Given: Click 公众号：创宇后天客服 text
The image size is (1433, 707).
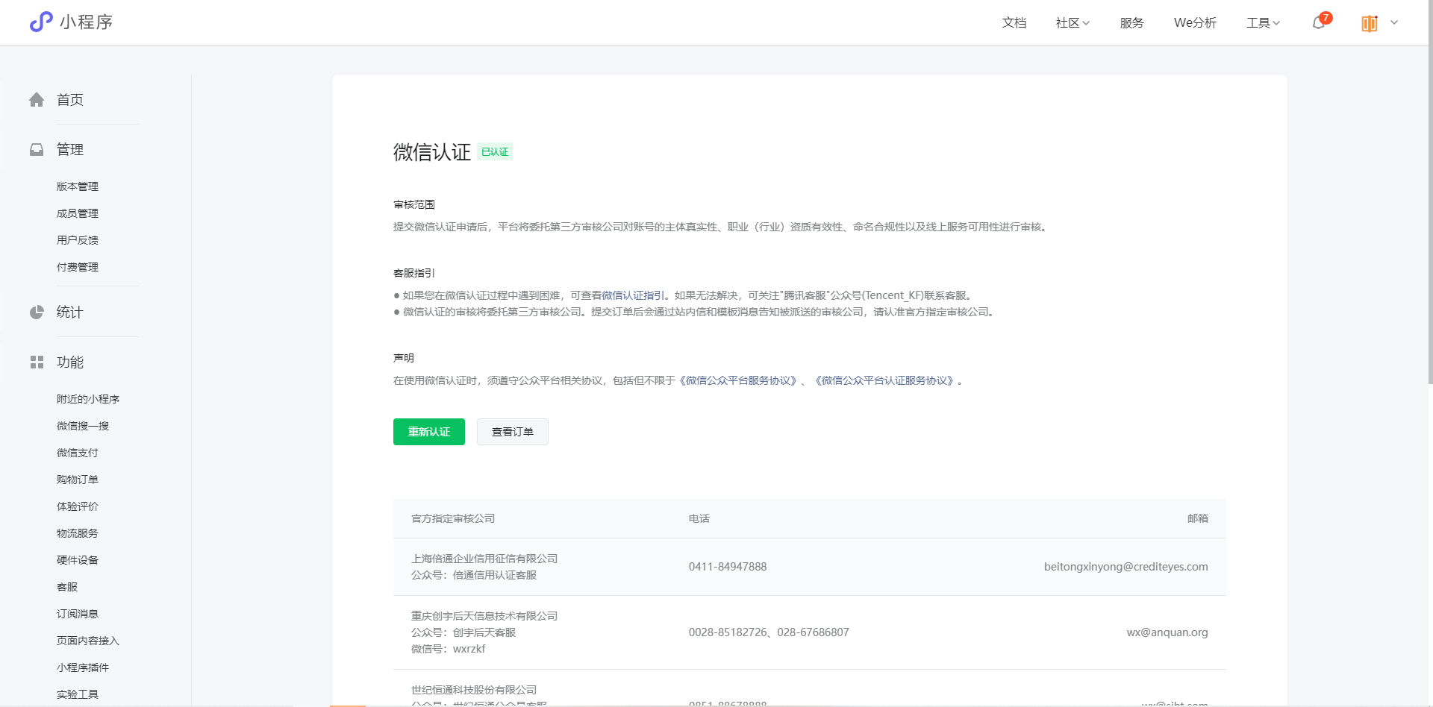Looking at the screenshot, I should [x=463, y=632].
